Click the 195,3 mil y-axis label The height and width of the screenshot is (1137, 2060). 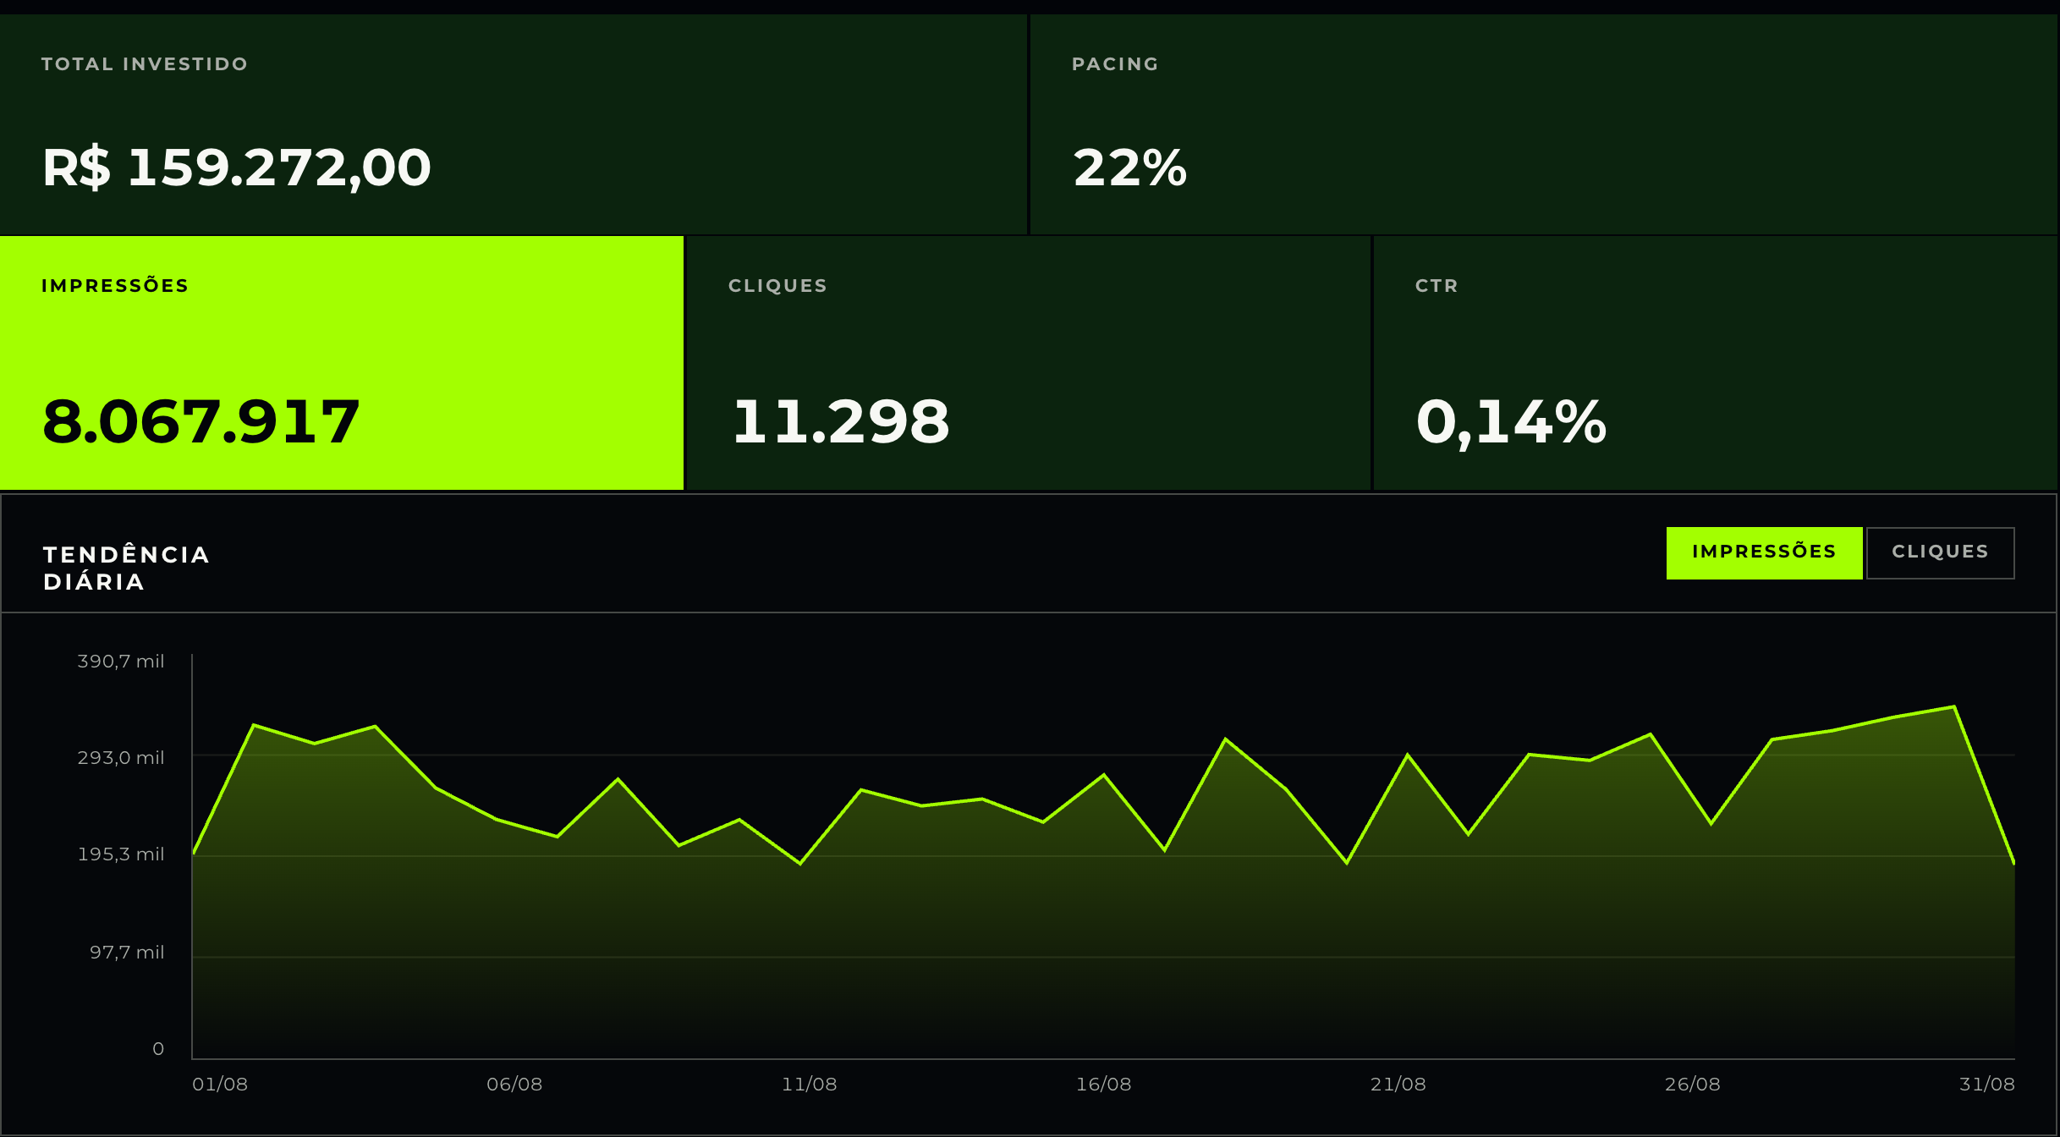[x=121, y=854]
